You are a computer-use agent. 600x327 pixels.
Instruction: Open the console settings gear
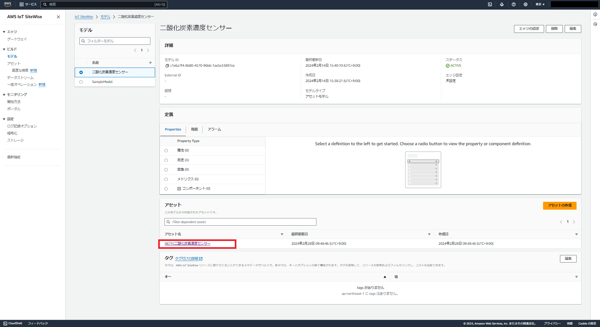(x=526, y=4)
